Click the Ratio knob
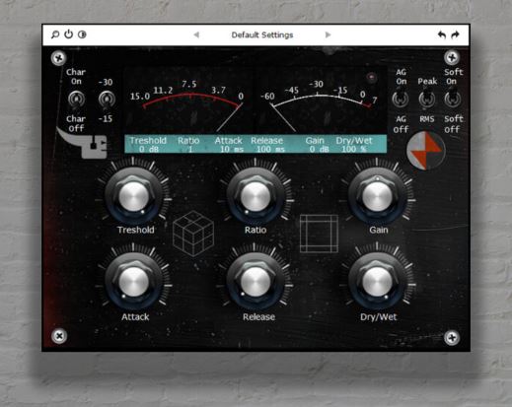This screenshot has height=407, width=512. tap(256, 196)
